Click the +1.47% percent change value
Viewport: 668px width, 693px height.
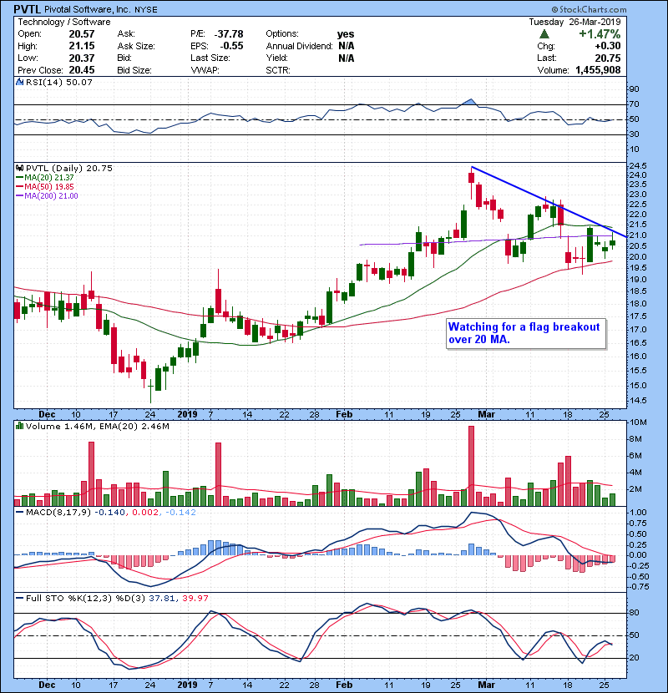click(600, 34)
